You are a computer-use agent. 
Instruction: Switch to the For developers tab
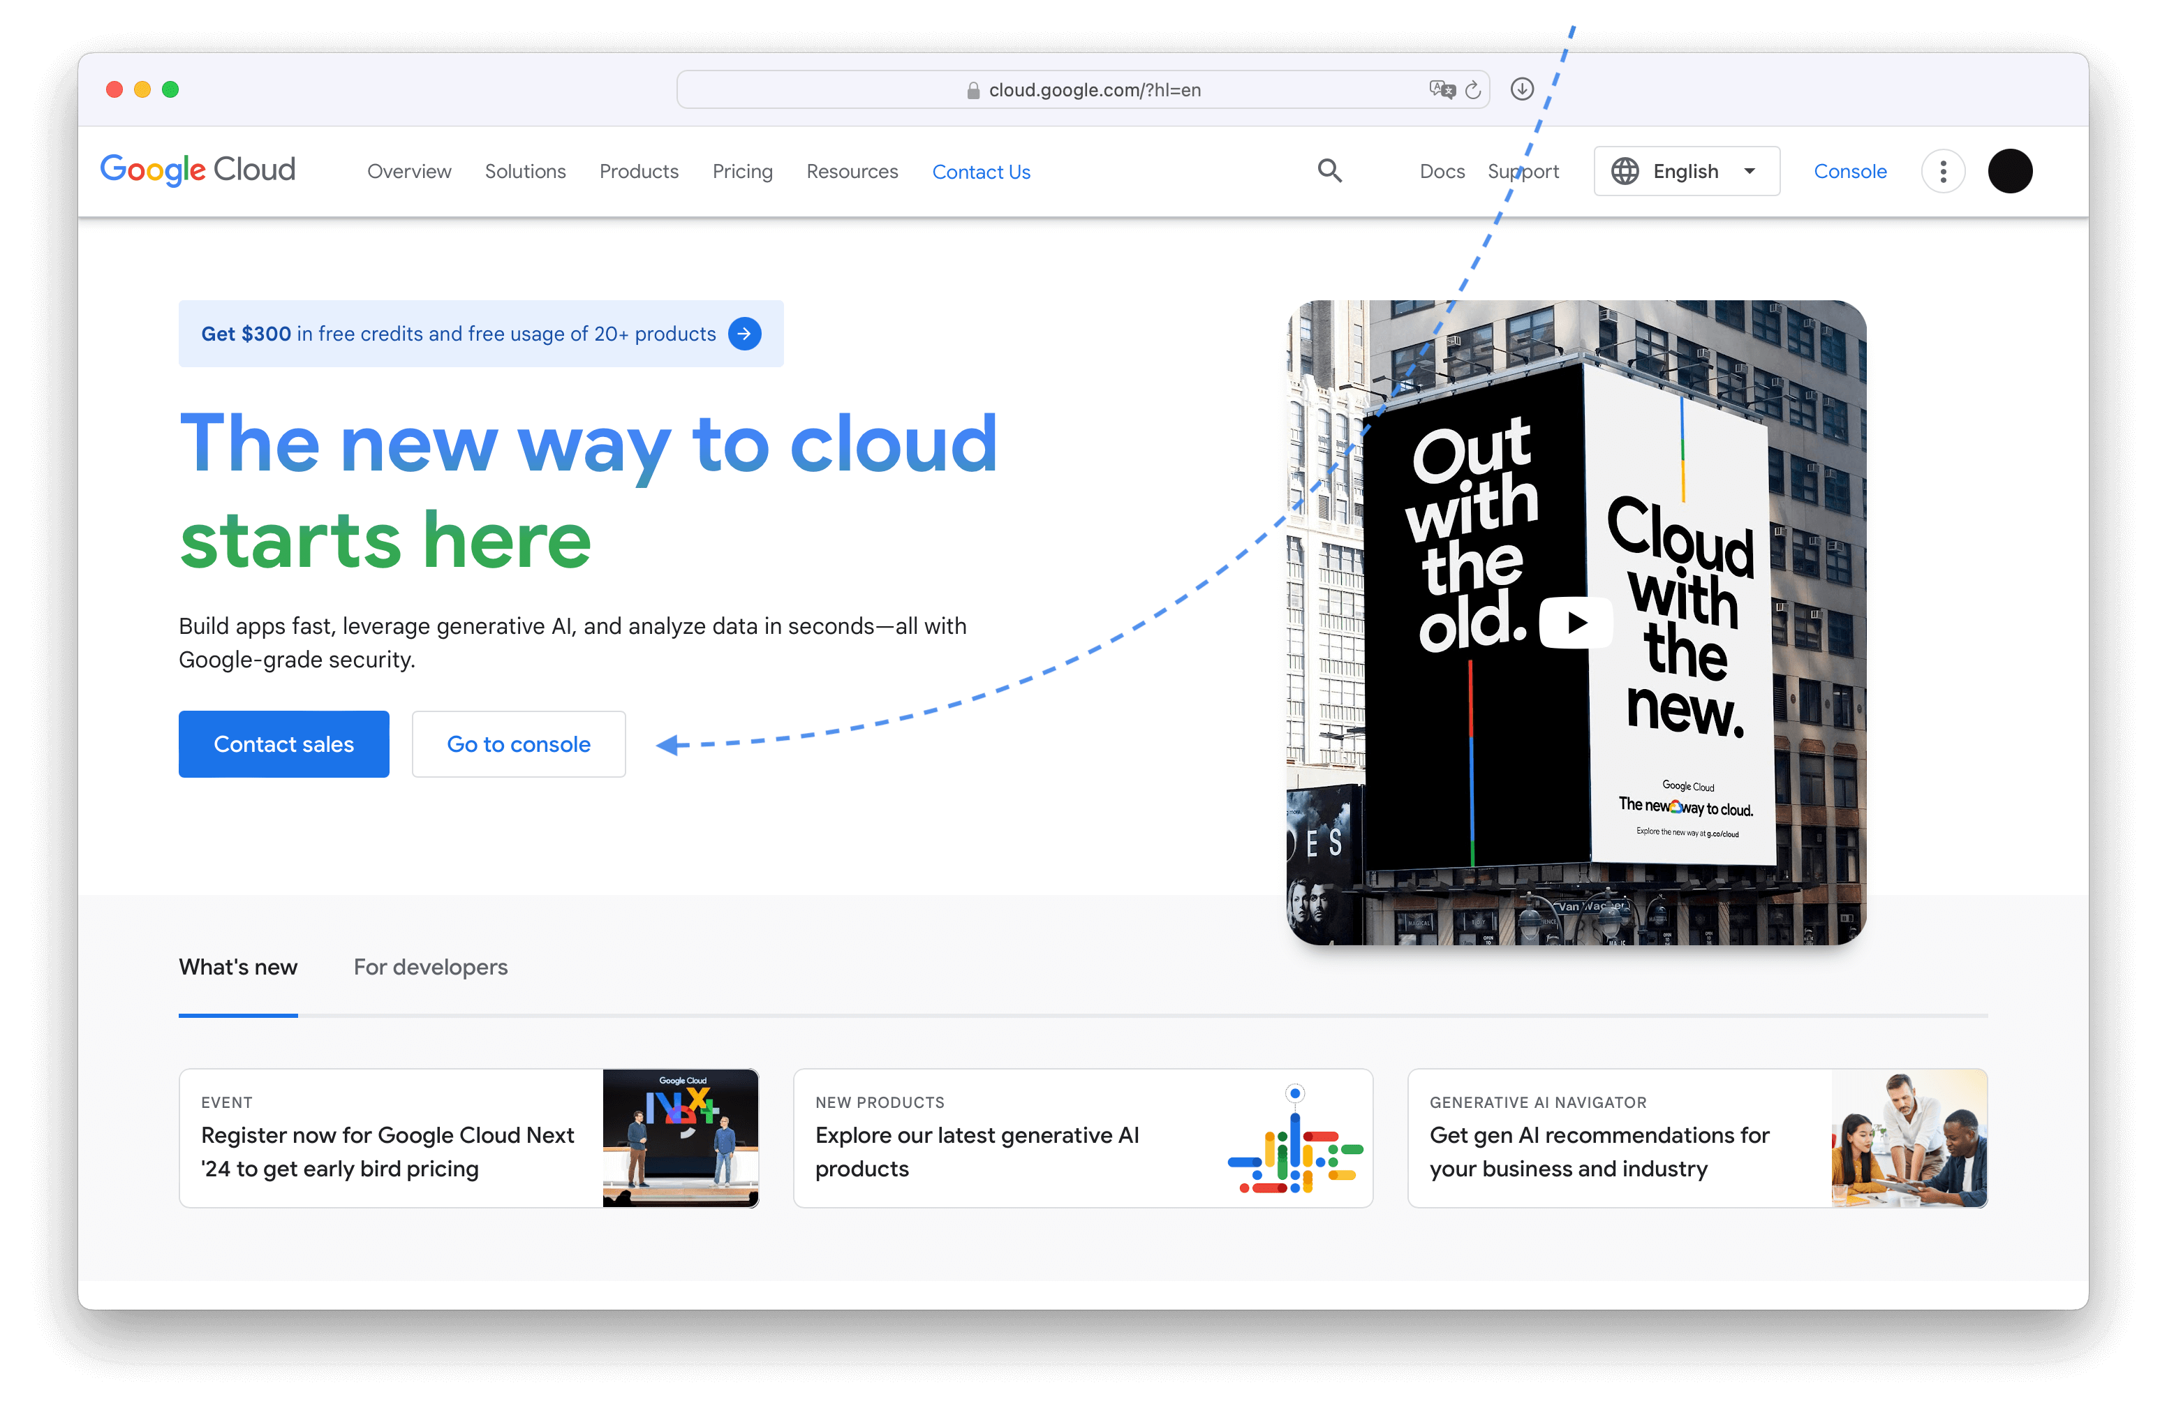pyautogui.click(x=430, y=967)
